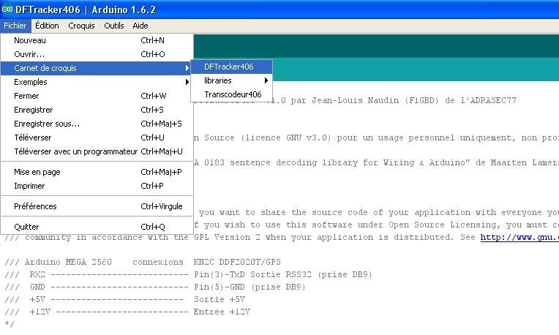This screenshot has width=559, height=335.
Task: Click the 'Jean-Louis Naudin (F1GBD)' text
Action: coord(375,100)
